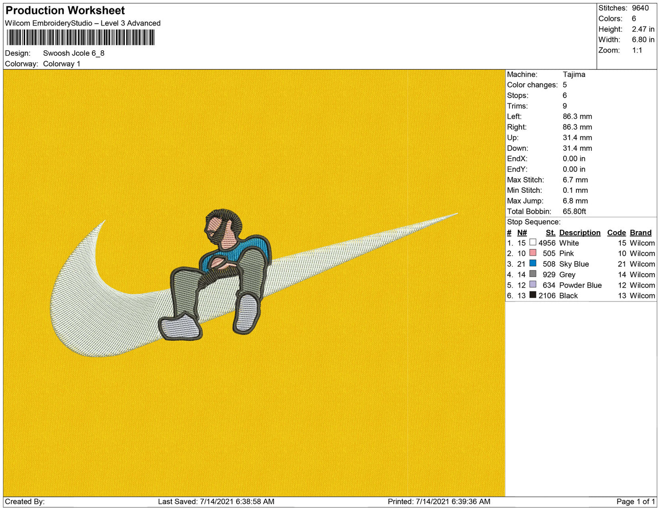
Task: Select the Height value "2.47 in"
Action: [643, 29]
